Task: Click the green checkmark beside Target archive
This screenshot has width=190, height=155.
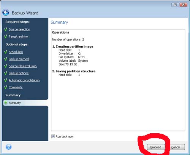Action: [6, 37]
